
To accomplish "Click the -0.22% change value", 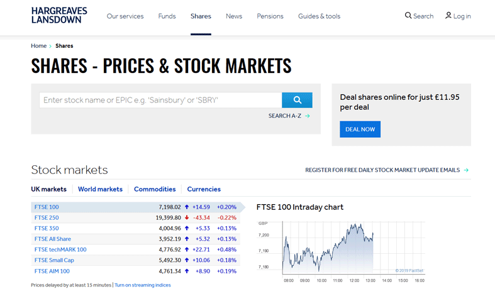I will [x=227, y=217].
